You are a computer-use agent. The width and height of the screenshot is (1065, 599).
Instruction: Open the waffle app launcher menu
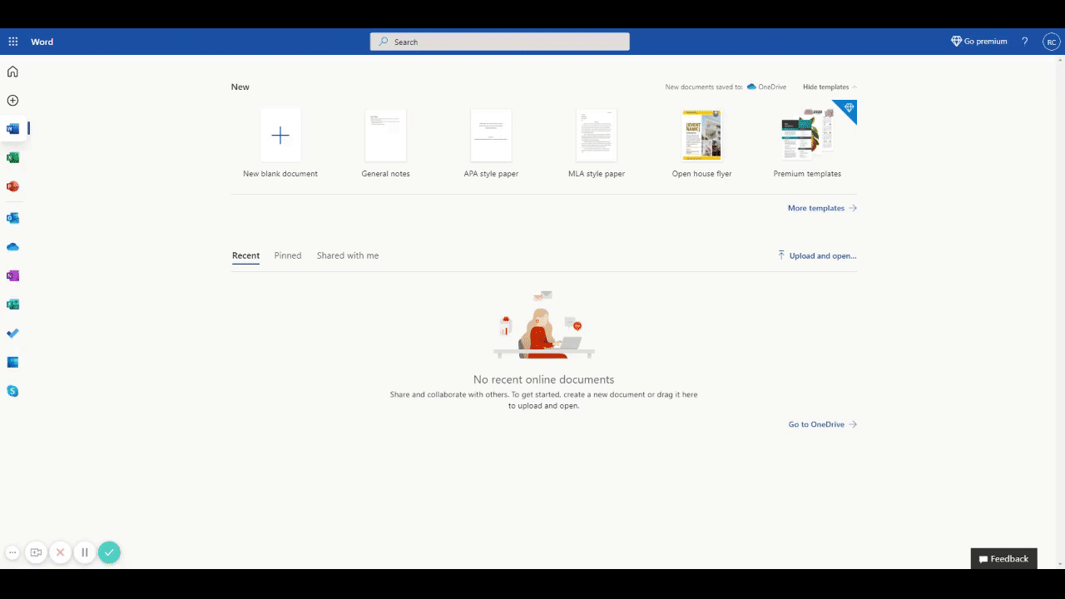(12, 41)
